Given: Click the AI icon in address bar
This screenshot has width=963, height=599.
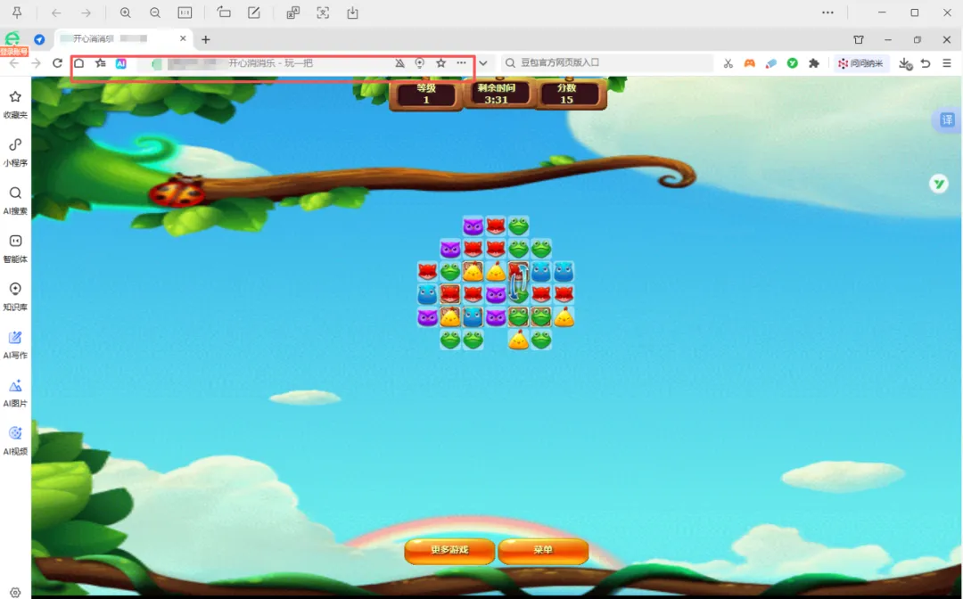Looking at the screenshot, I should pos(121,63).
